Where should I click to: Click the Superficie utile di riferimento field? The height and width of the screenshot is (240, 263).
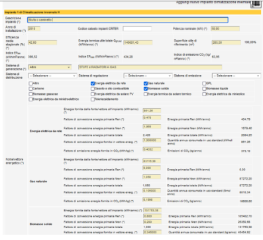(x=227, y=42)
